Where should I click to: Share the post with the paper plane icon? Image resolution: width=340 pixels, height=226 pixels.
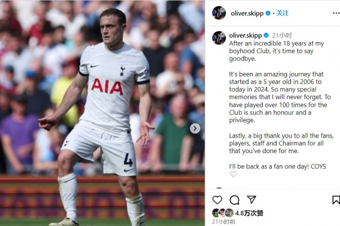pyautogui.click(x=252, y=200)
